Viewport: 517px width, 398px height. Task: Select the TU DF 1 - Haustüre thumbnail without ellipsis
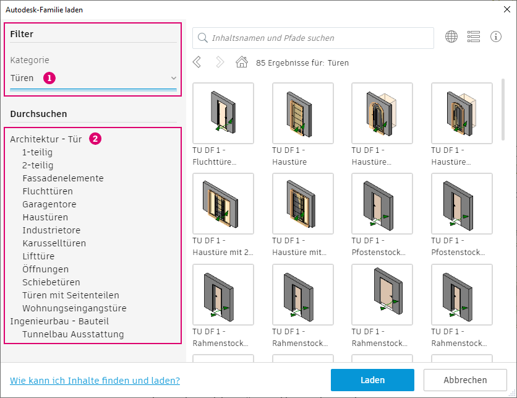302,113
